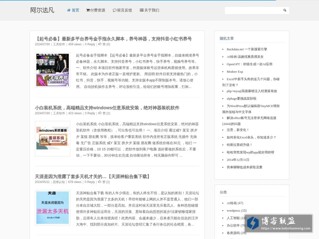Click 0 Reply on the 天涯 post
This screenshot has height=239, width=319.
[90, 182]
